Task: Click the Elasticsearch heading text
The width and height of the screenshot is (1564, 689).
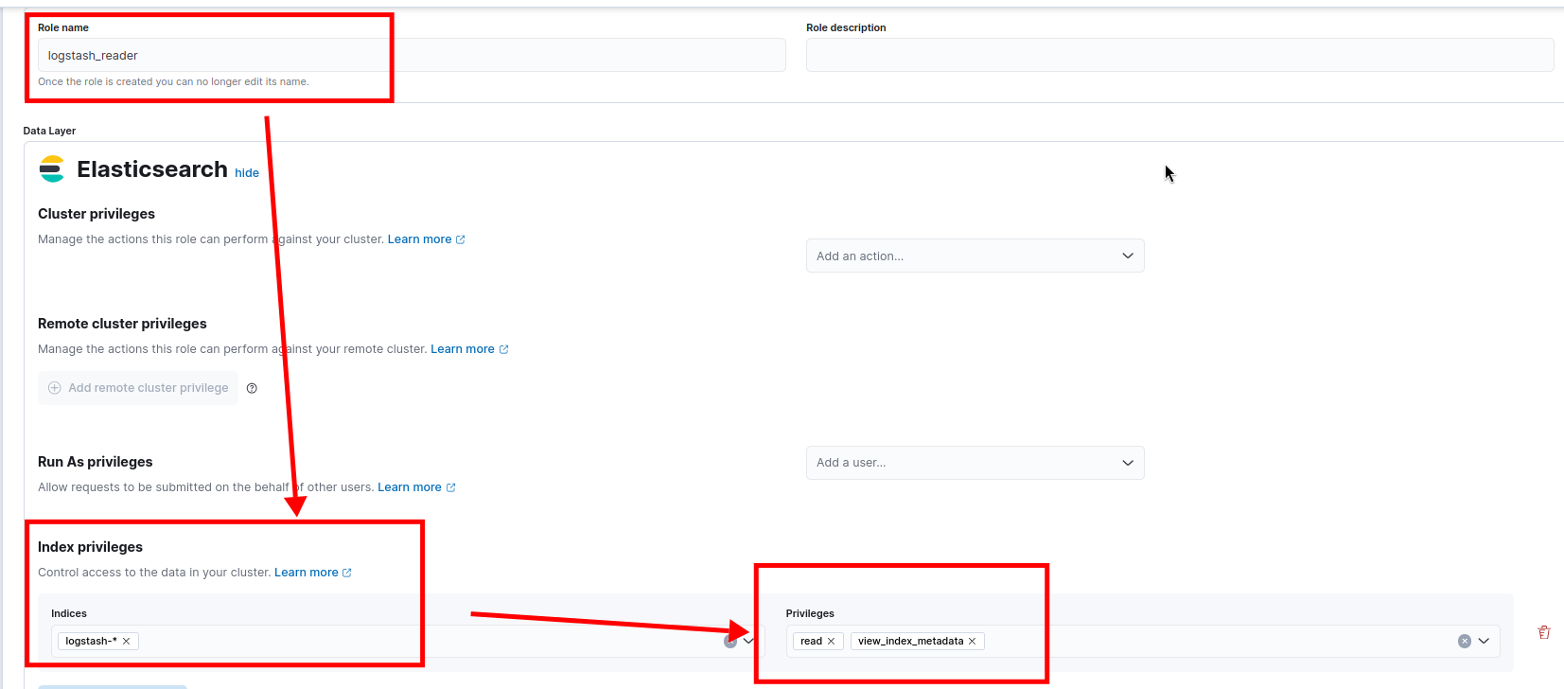Action: 152,169
